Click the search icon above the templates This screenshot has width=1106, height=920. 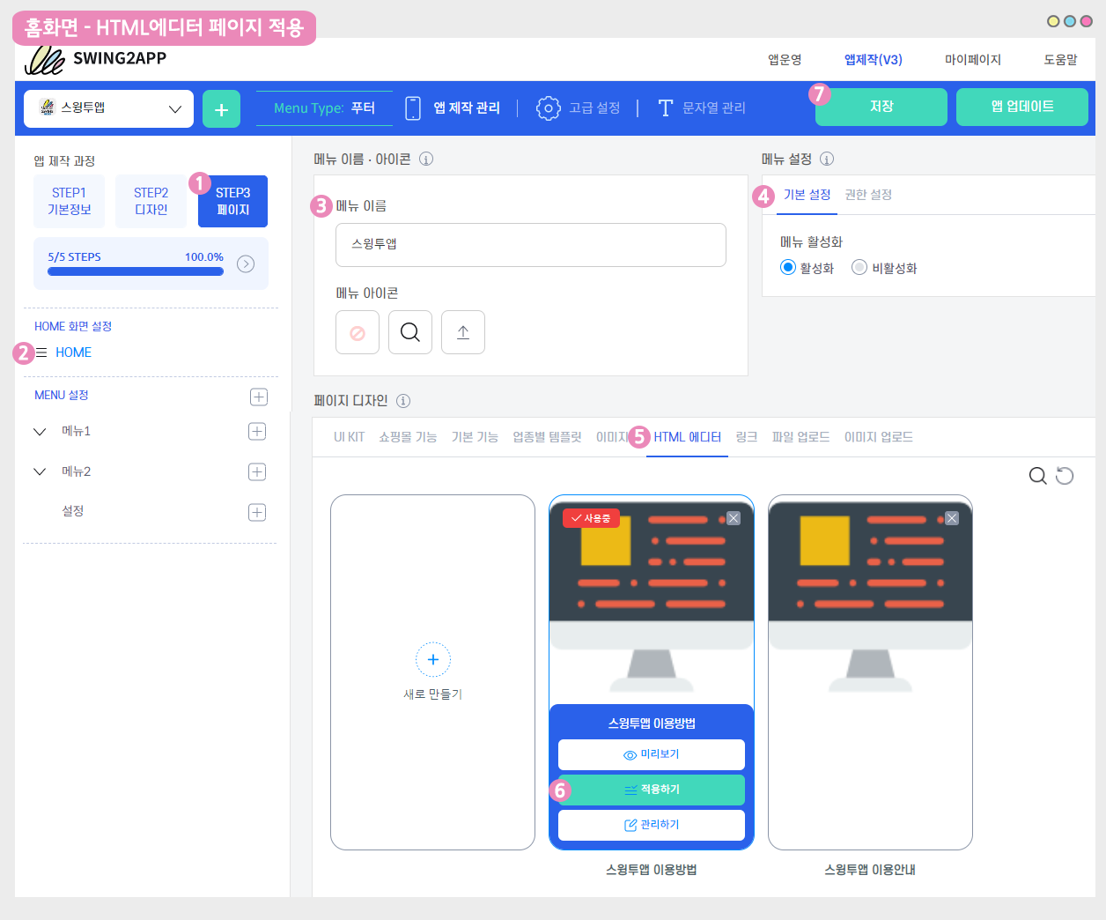coord(1037,476)
